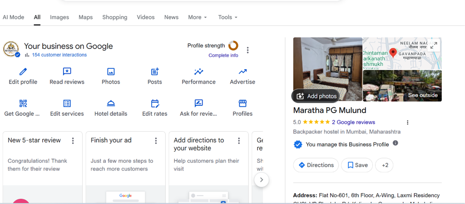Expand the More search filter dropdown
Screen dimensions: 465x204
[x=198, y=17]
